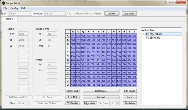The width and height of the screenshot is (188, 110).
Task: Select the 98o cell in range grid
Action: [99, 60]
